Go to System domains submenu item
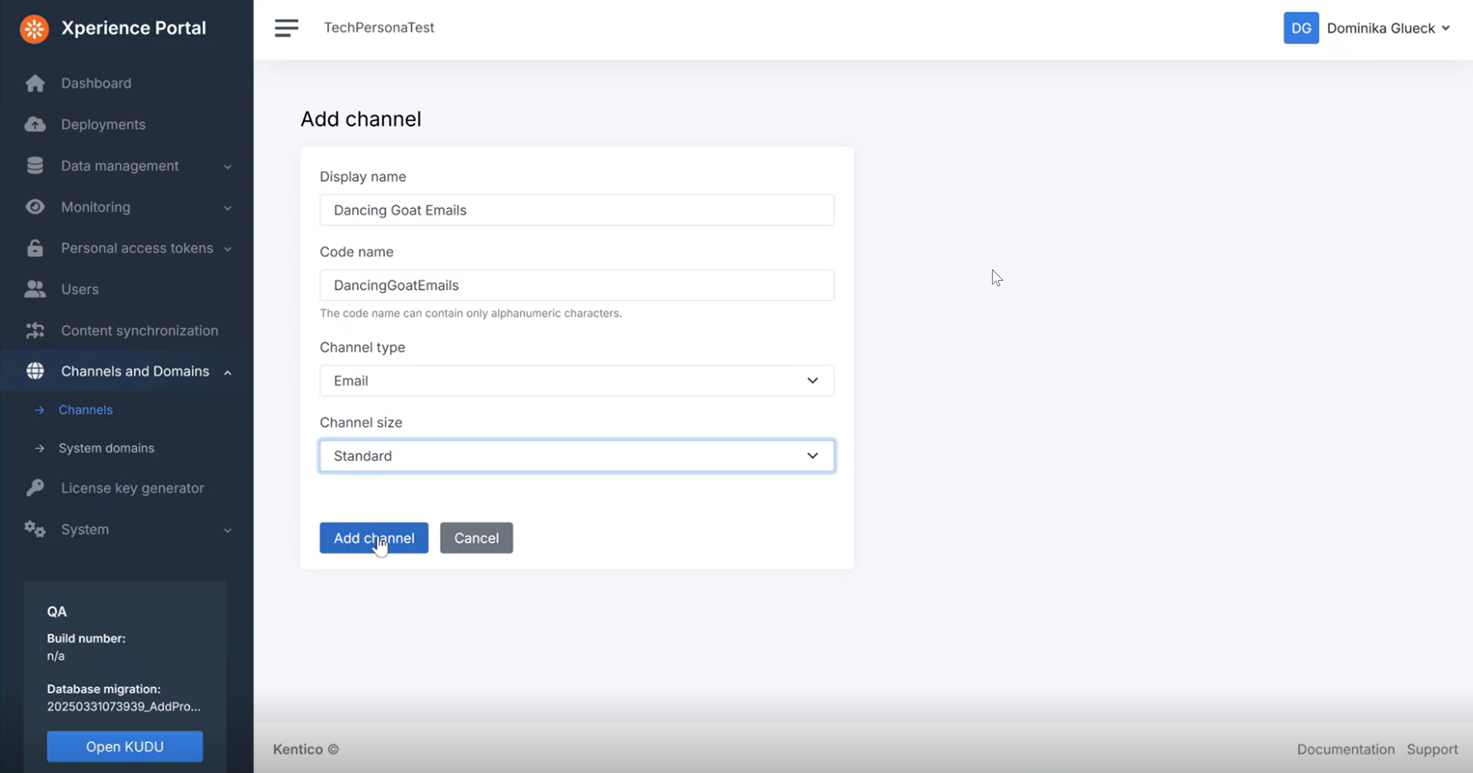The width and height of the screenshot is (1473, 773). (106, 448)
